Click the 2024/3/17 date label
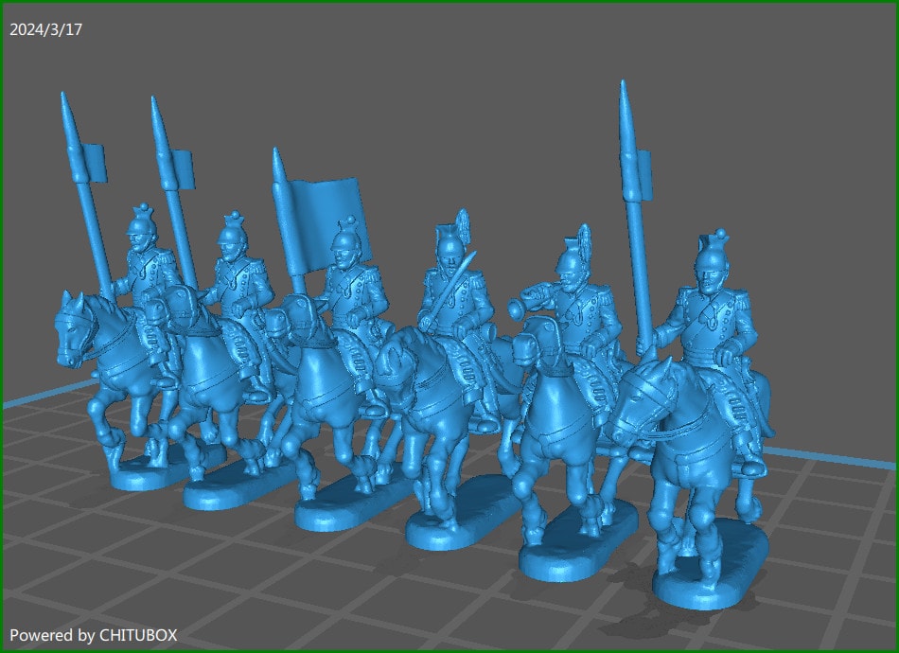899x653 pixels. tap(44, 29)
